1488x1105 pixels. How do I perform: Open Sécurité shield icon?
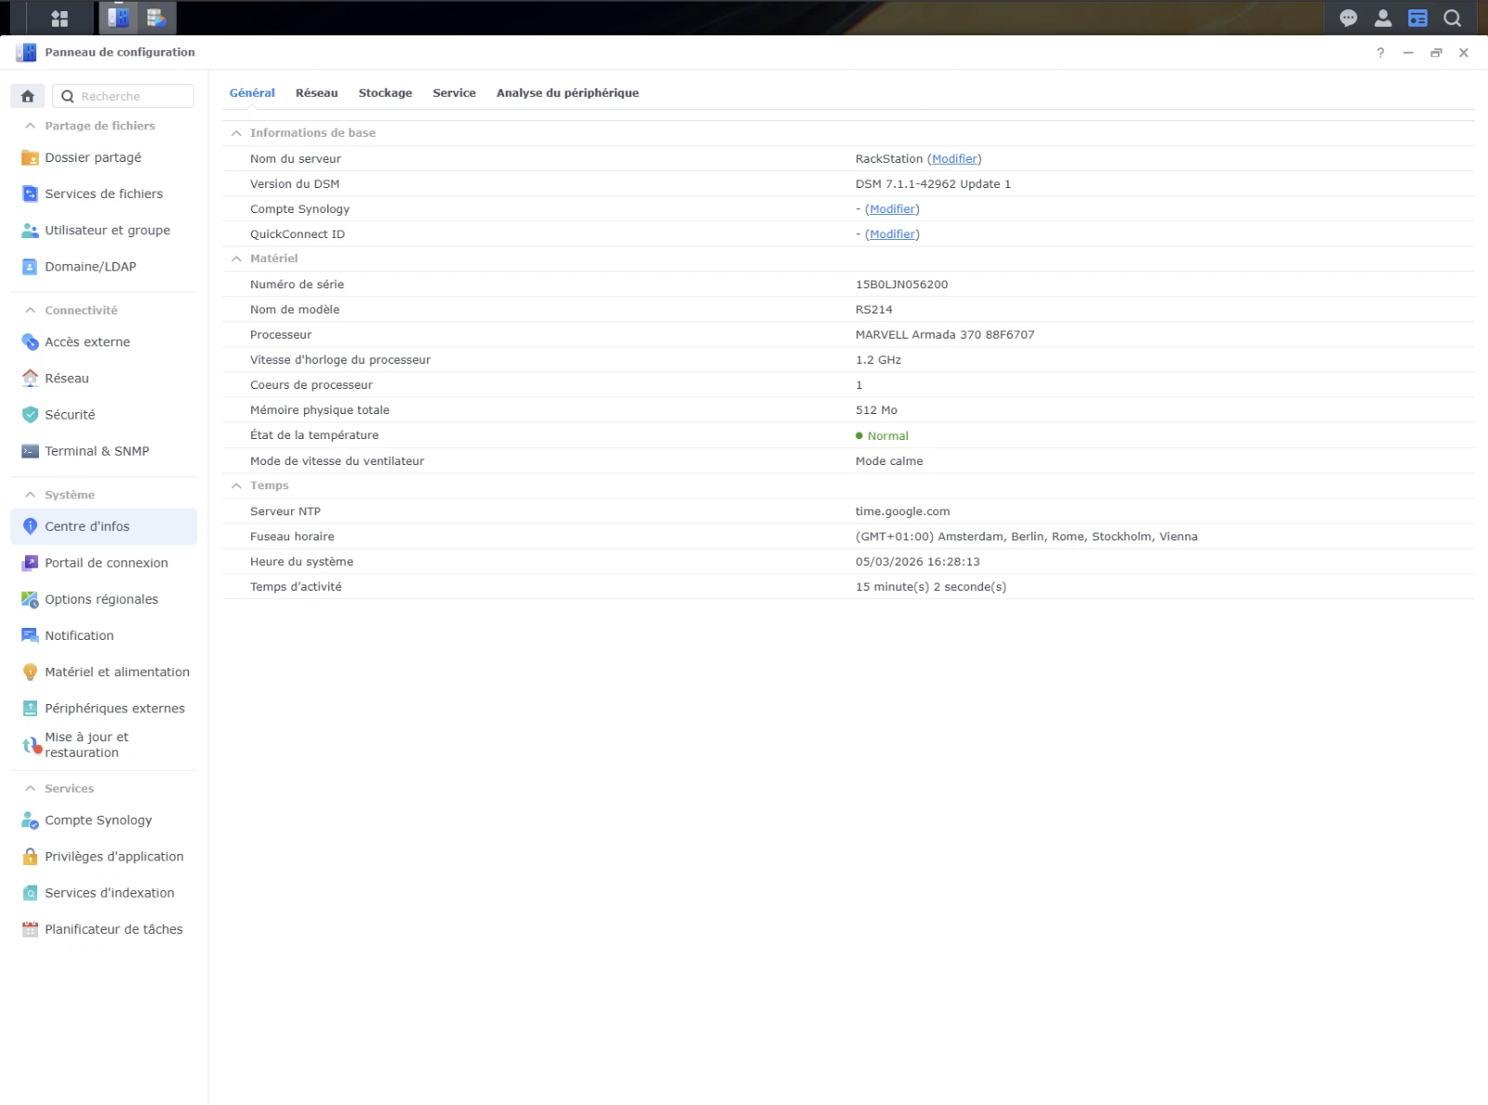[30, 415]
